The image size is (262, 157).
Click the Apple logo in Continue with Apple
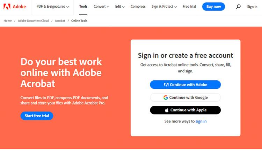pyautogui.click(x=167, y=110)
